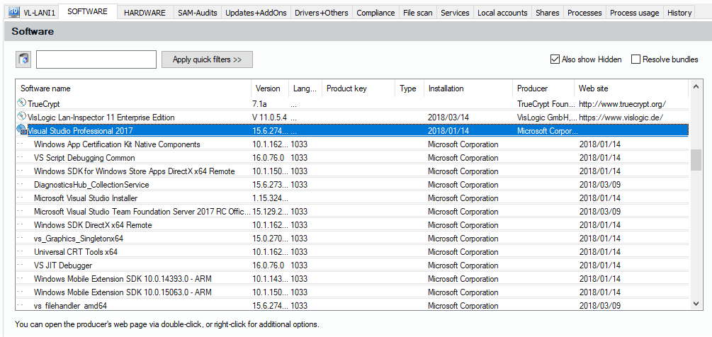This screenshot has width=712, height=337.
Task: Click into the software search text field
Action: 96,59
